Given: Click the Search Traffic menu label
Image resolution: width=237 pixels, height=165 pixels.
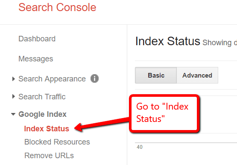Looking at the screenshot, I should (x=42, y=97).
